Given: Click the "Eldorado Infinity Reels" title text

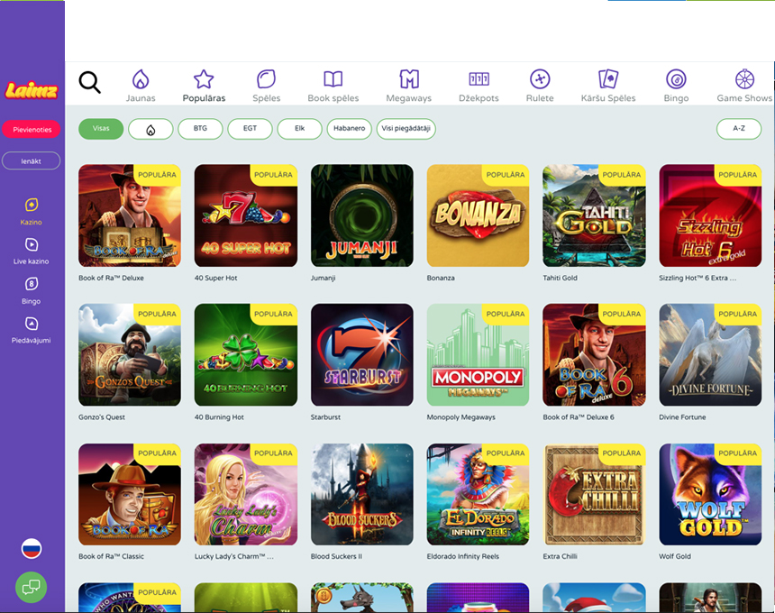Looking at the screenshot, I should pyautogui.click(x=463, y=556).
